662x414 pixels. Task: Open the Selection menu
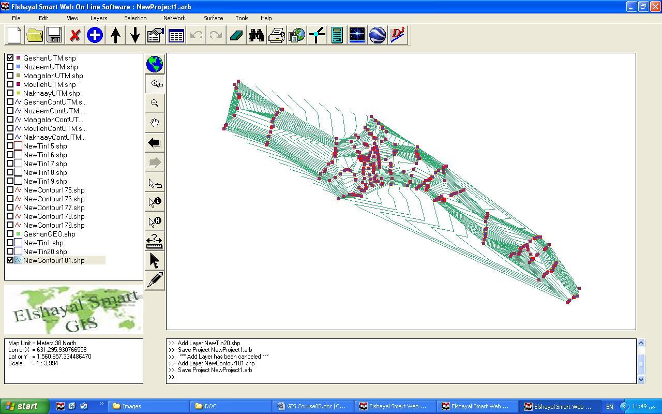[x=135, y=18]
